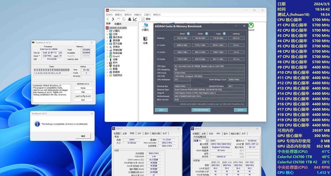Open 内存 tab in right CPU-Z window
The image size is (331, 176).
(211, 133)
